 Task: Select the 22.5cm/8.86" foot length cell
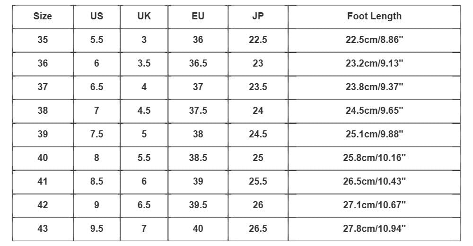click(374, 40)
